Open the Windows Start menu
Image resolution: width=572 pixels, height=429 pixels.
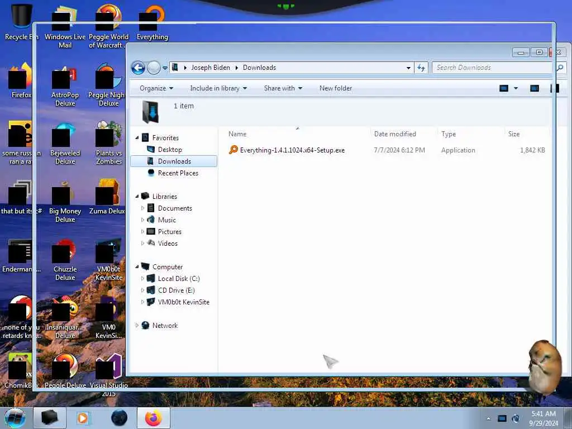[15, 418]
